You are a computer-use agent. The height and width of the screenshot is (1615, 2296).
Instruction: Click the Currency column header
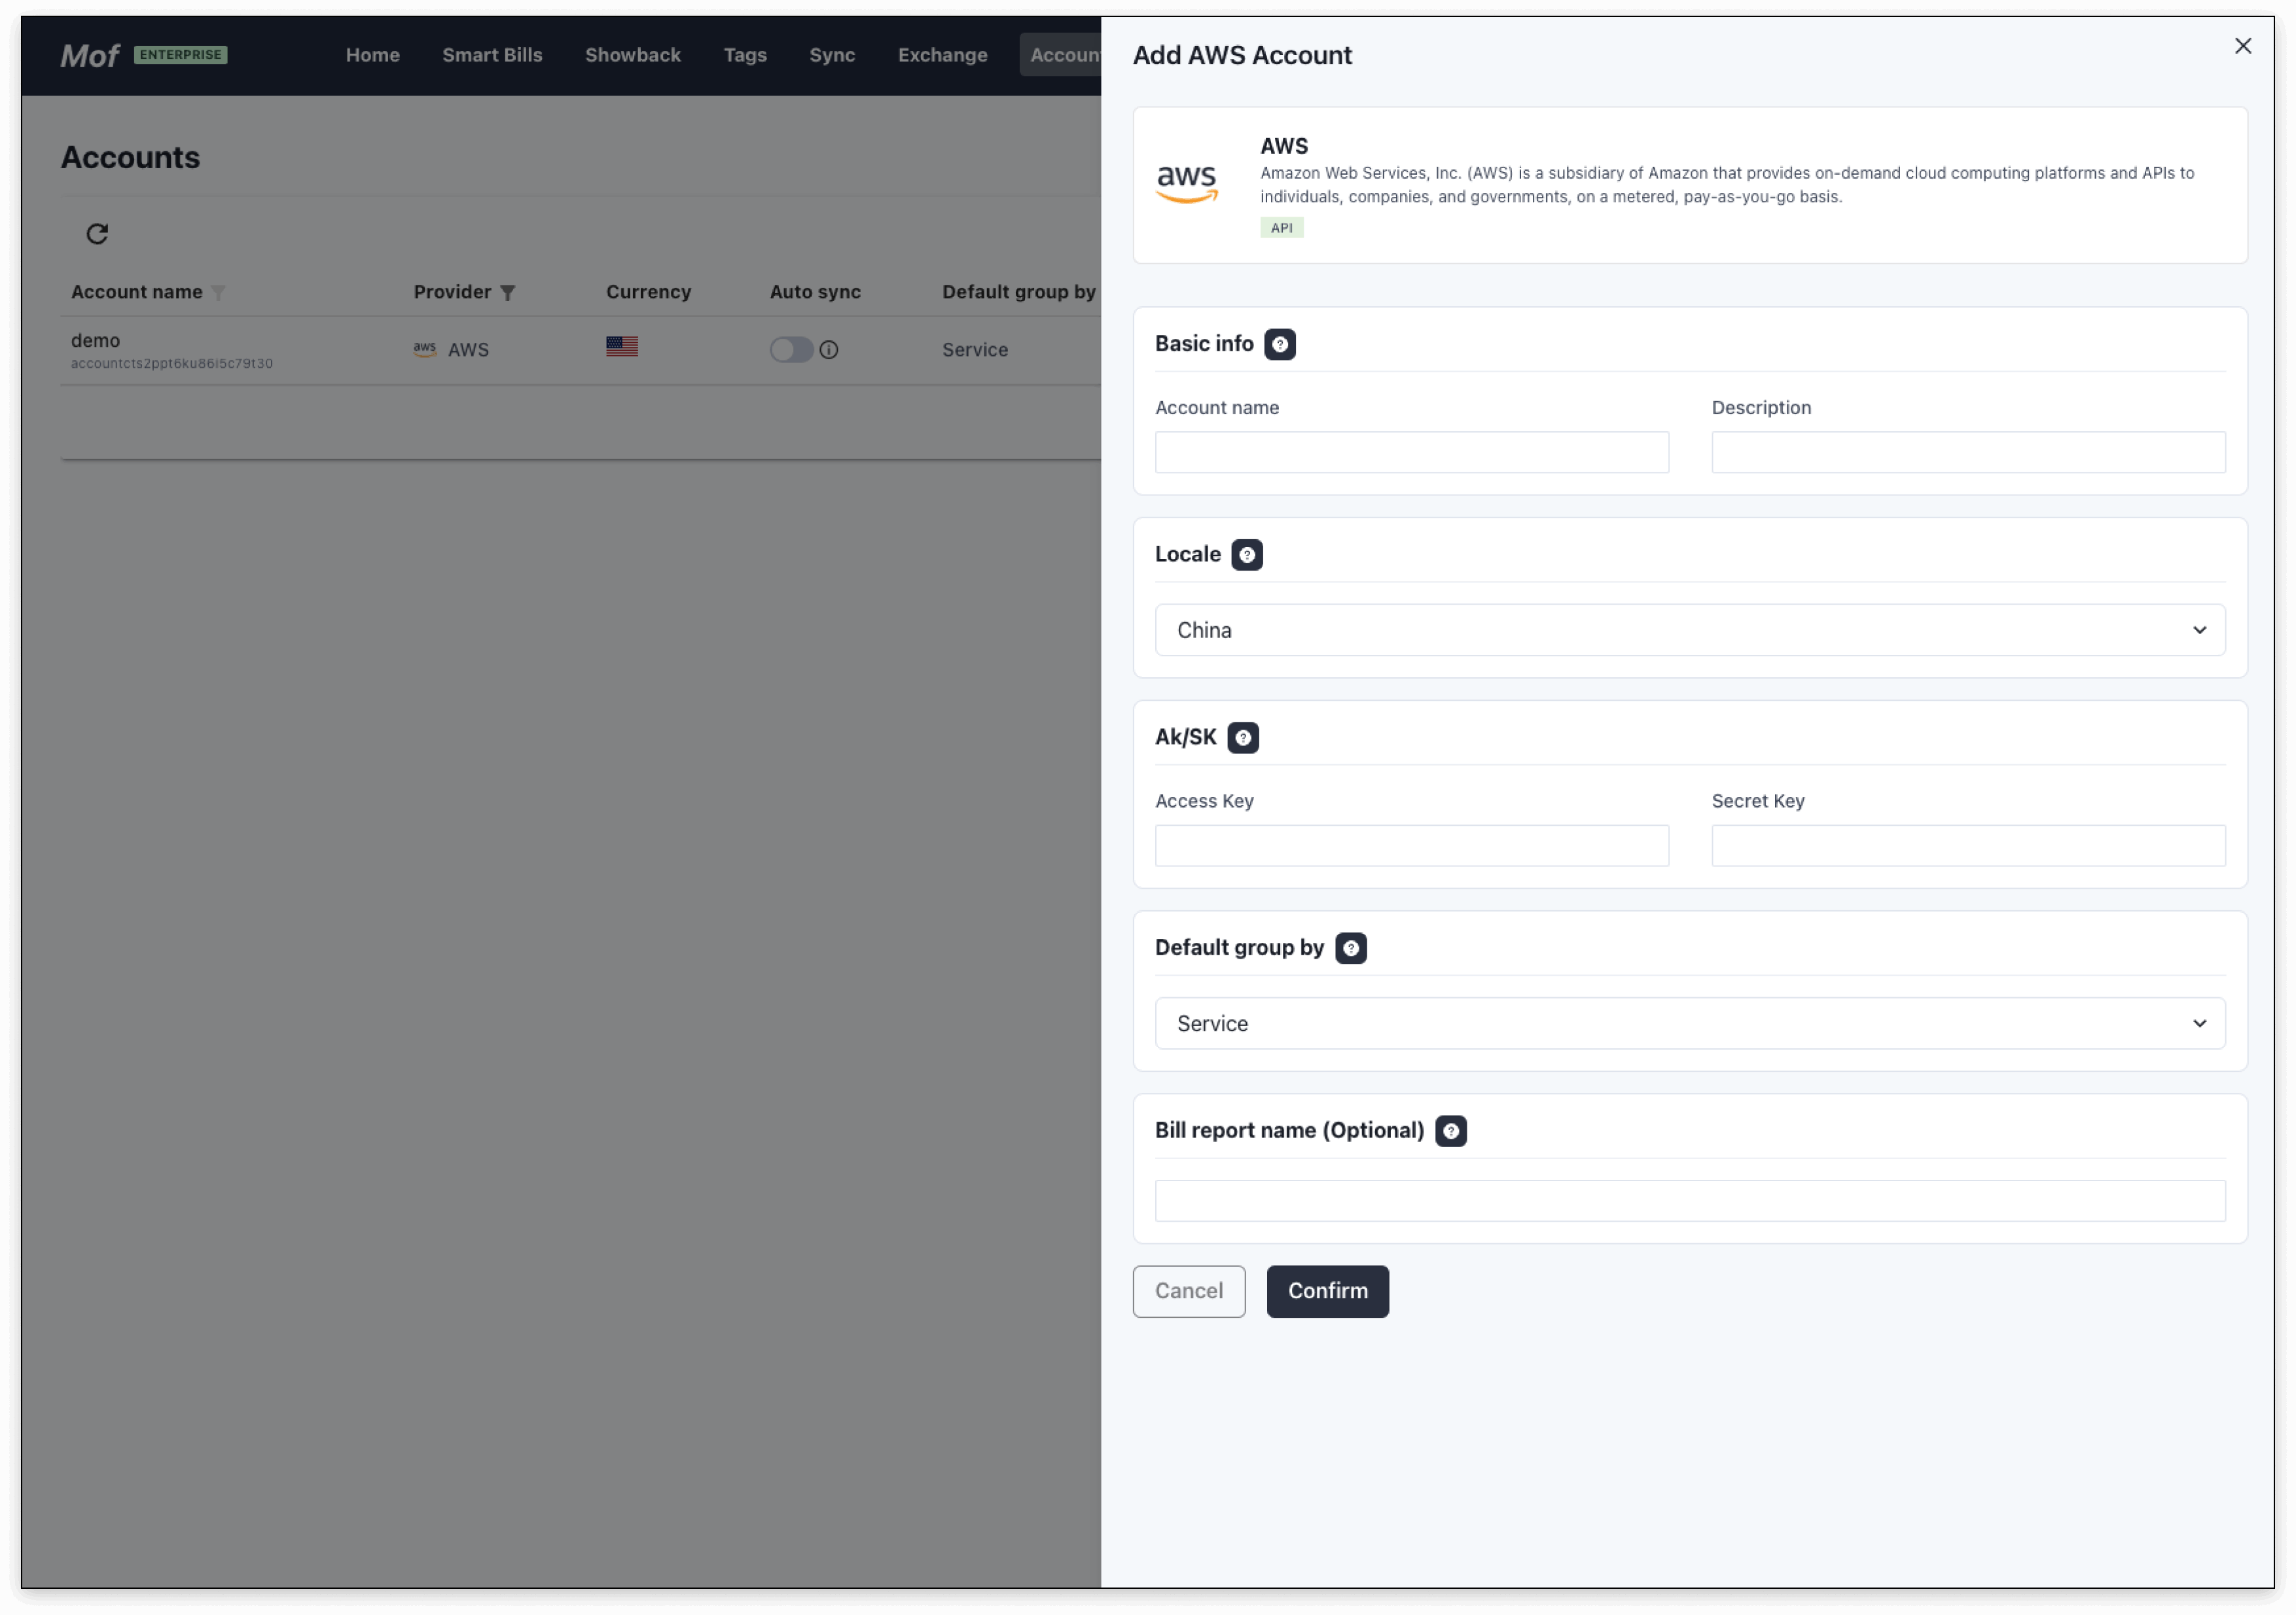click(648, 292)
